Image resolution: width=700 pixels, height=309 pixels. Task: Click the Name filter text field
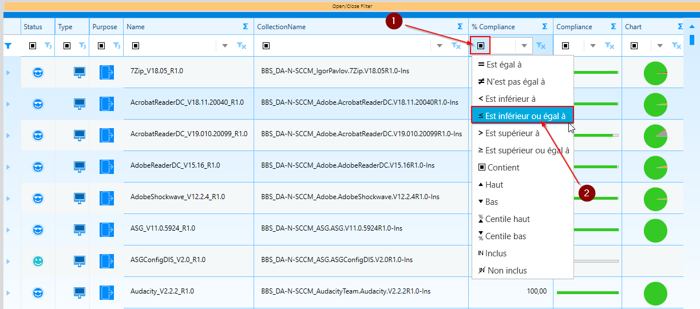[178, 46]
